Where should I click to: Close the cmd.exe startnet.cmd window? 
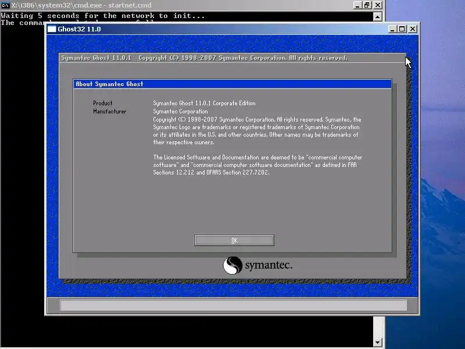pyautogui.click(x=377, y=5)
